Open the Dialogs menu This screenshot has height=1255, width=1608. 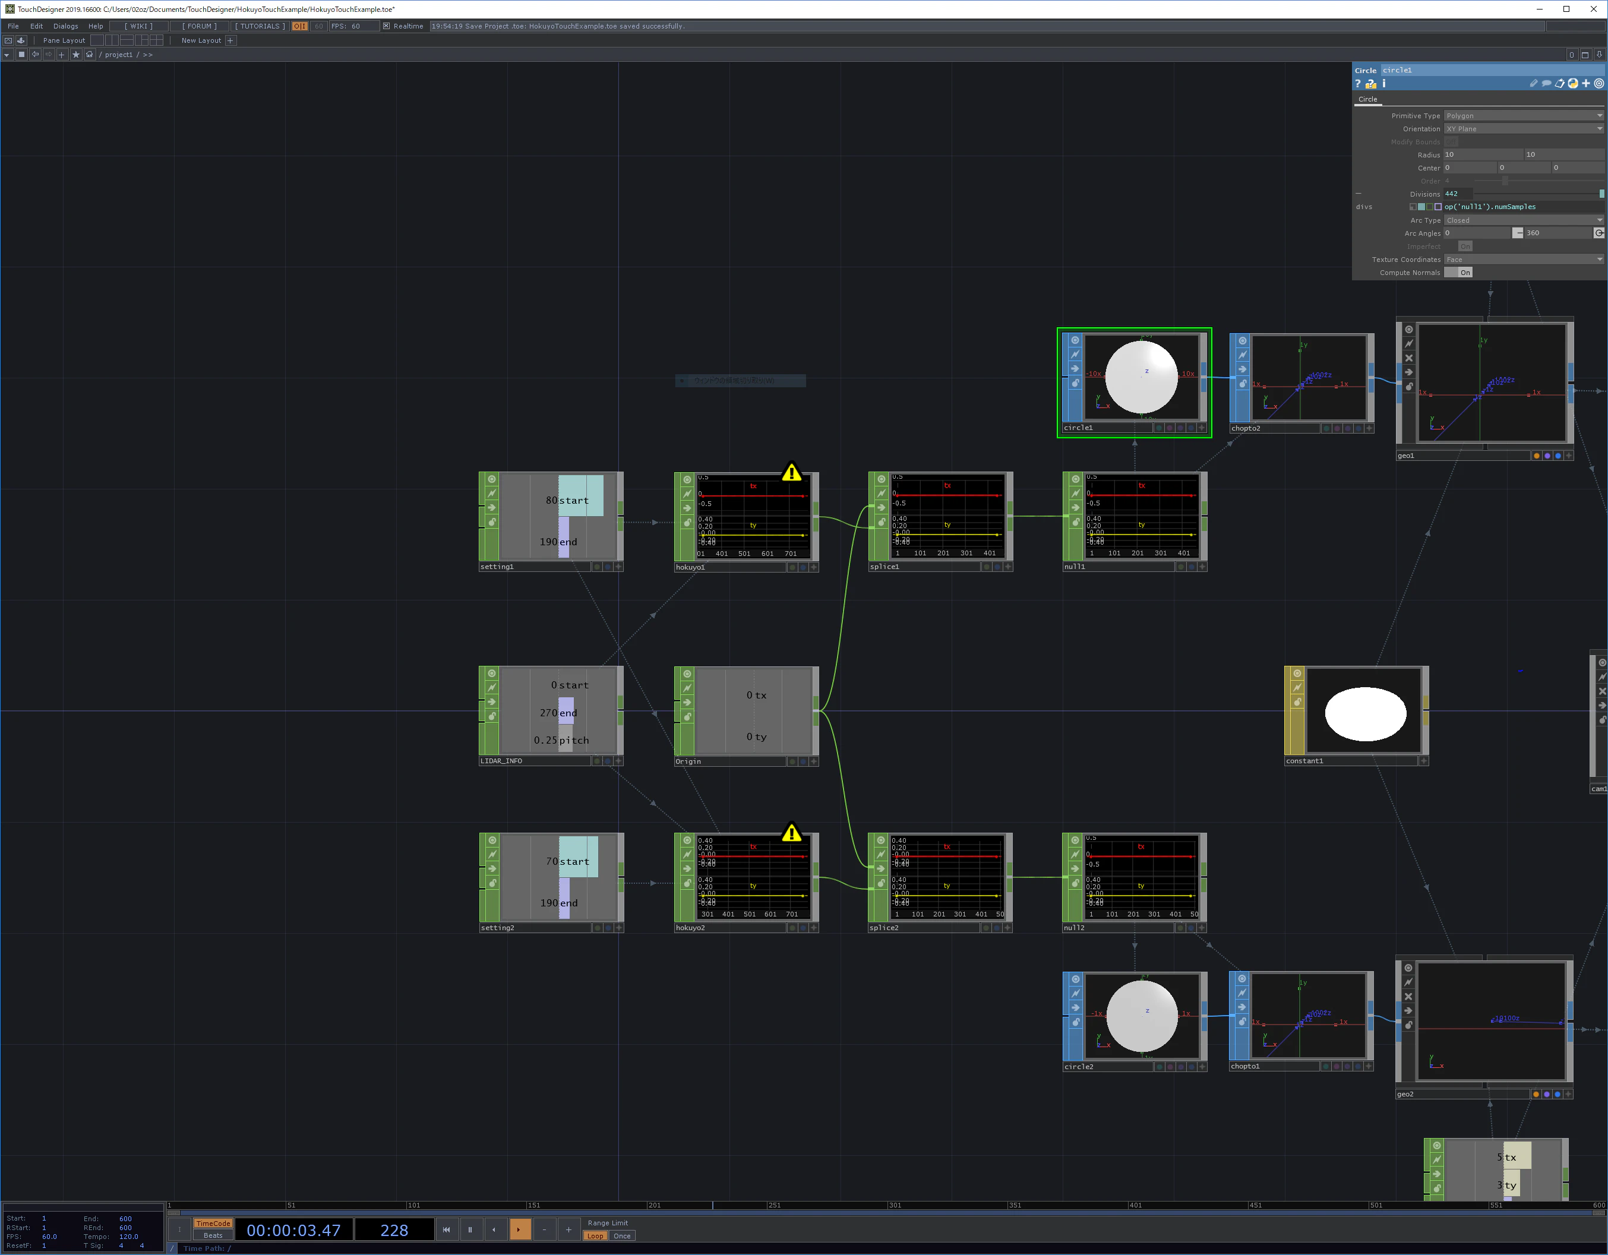pos(65,27)
